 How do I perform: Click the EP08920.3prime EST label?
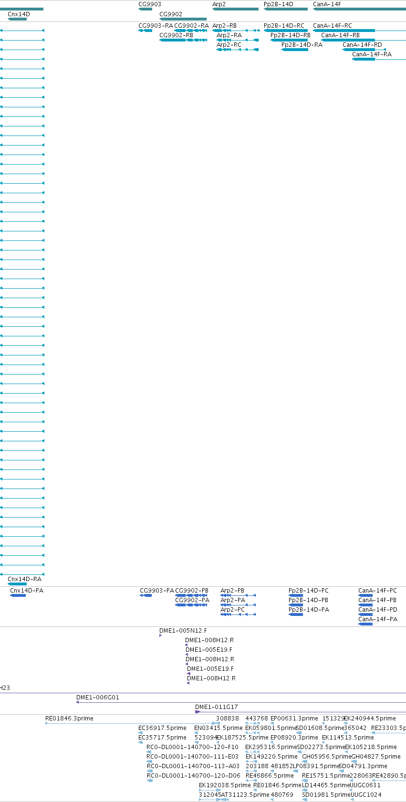click(294, 738)
